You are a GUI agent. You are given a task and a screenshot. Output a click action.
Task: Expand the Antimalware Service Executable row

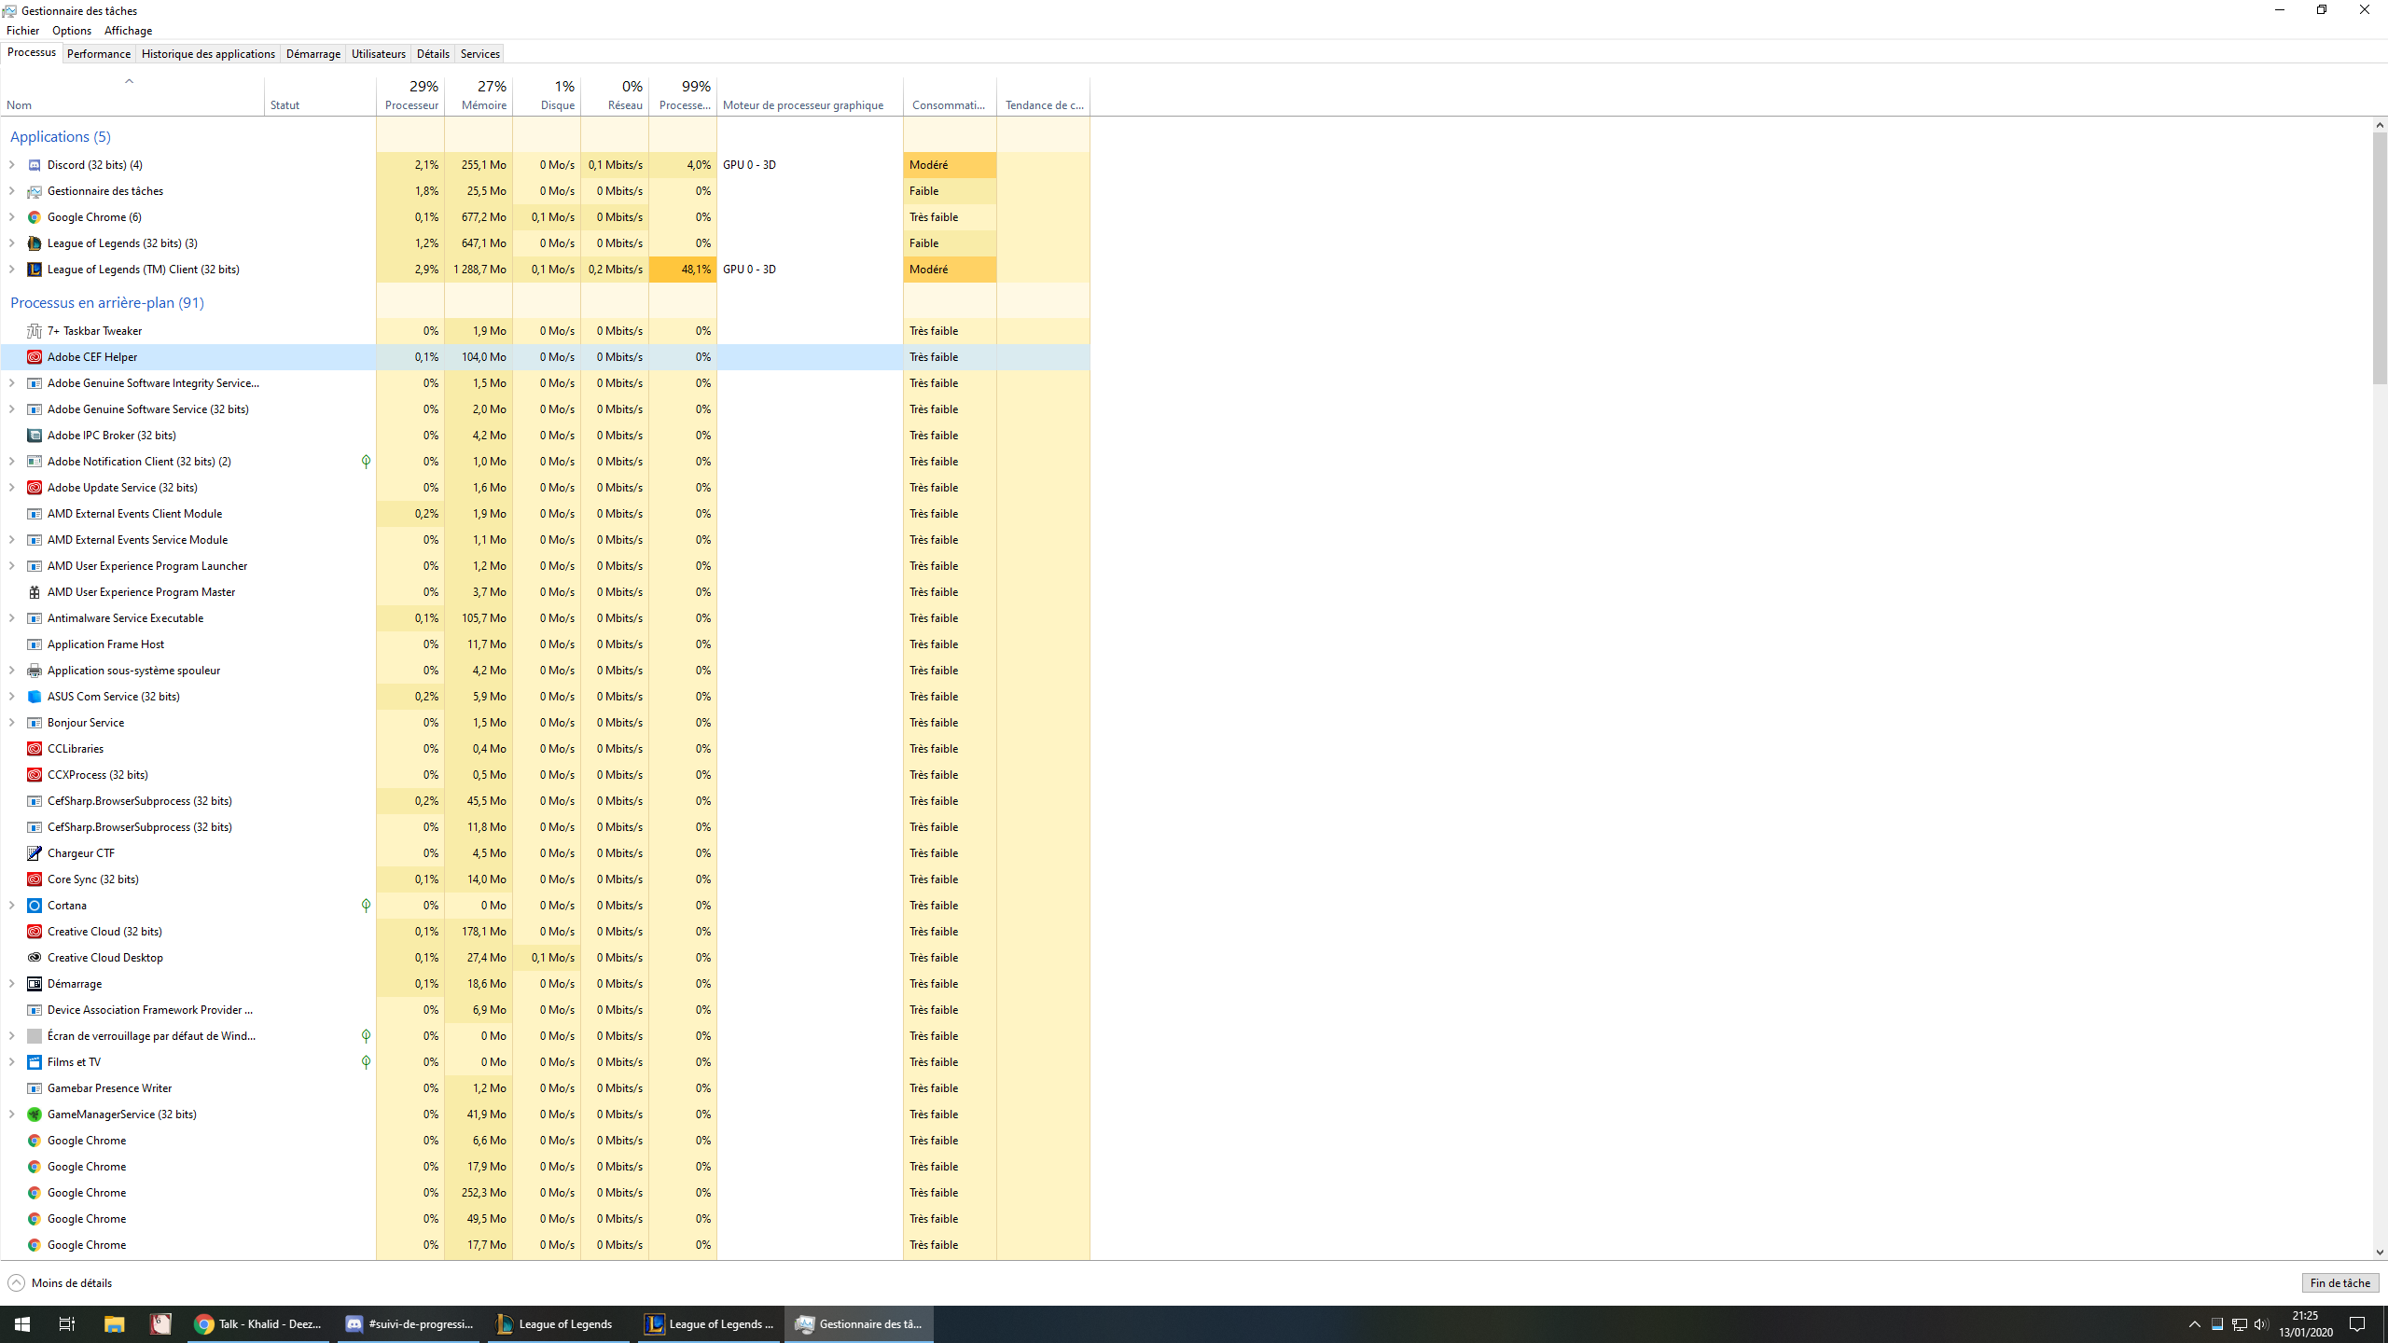tap(11, 618)
